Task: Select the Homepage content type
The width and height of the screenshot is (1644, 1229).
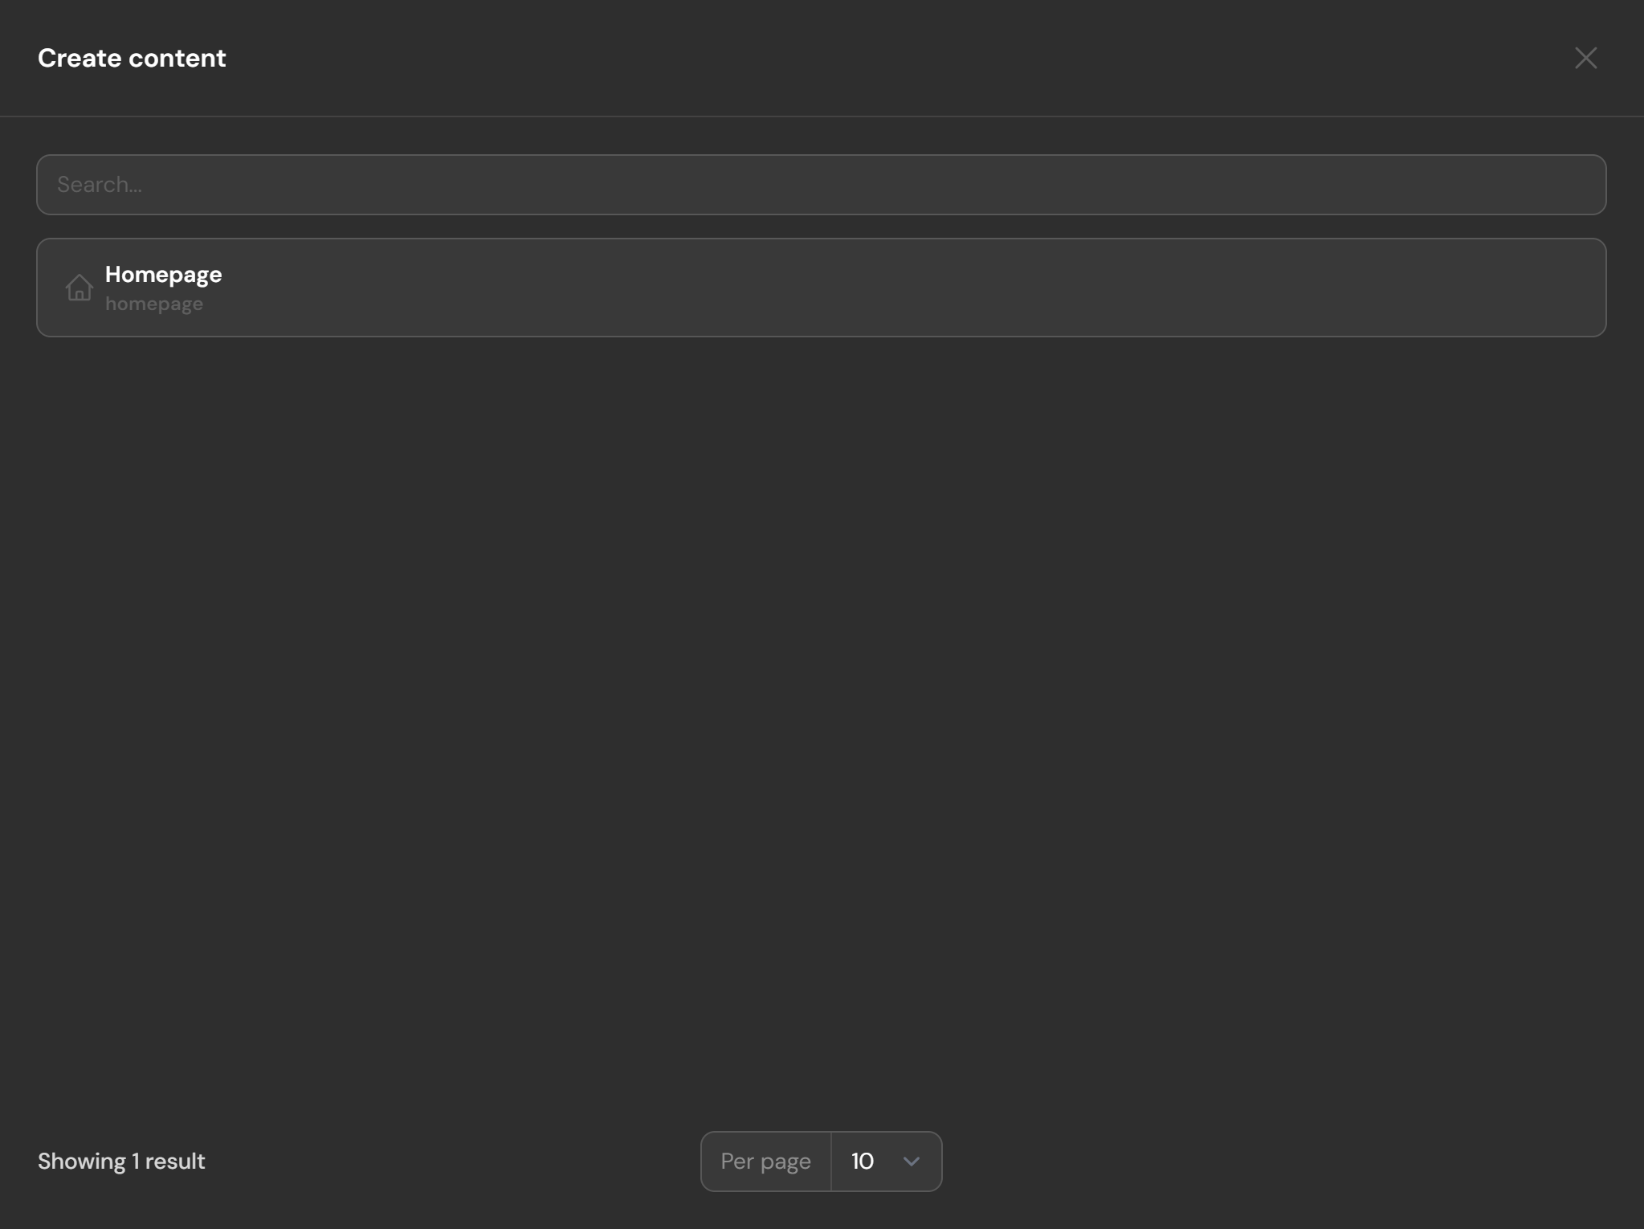Action: pos(821,288)
